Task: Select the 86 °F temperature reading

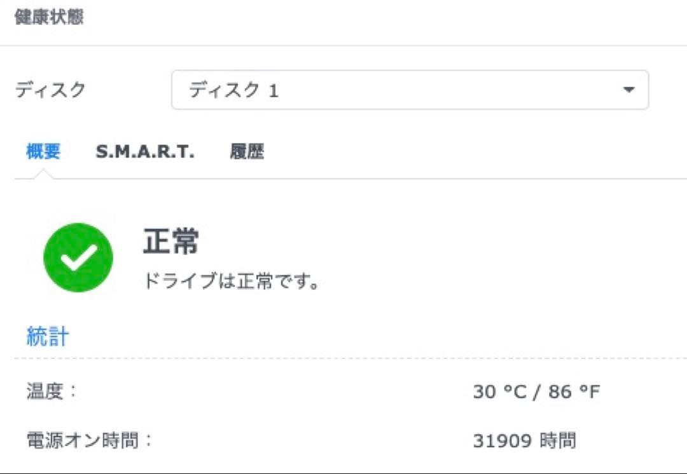Action: (574, 391)
